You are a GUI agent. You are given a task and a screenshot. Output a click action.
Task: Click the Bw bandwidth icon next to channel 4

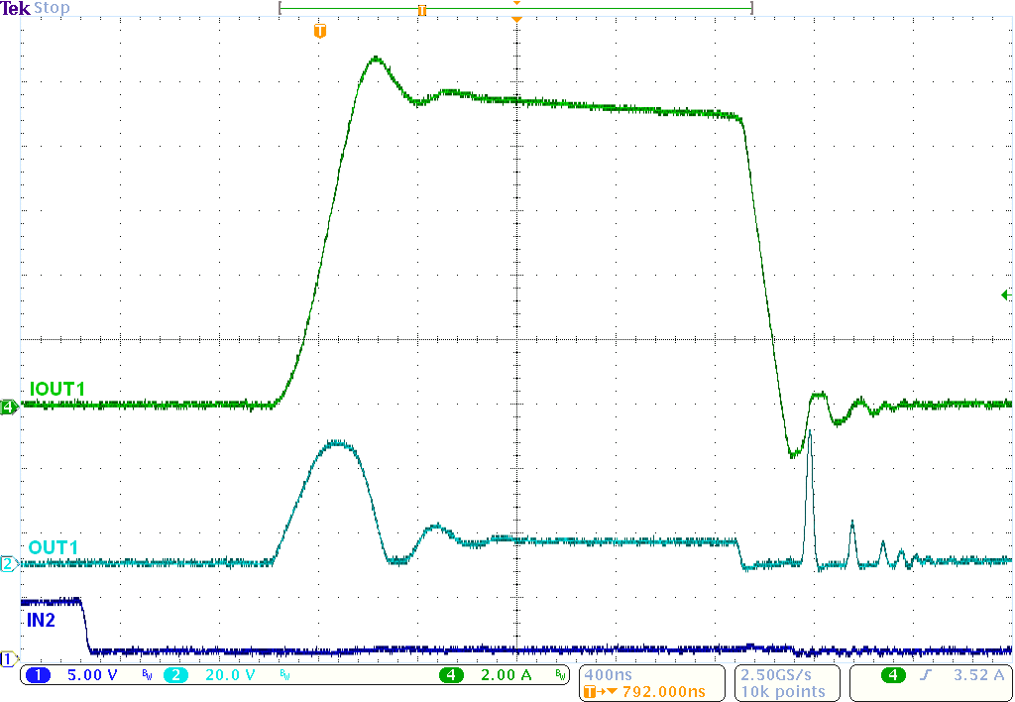[562, 675]
